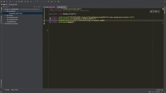Collapse the vendor folder
Viewport: 166px width, 93px height.
[x=5, y=16]
